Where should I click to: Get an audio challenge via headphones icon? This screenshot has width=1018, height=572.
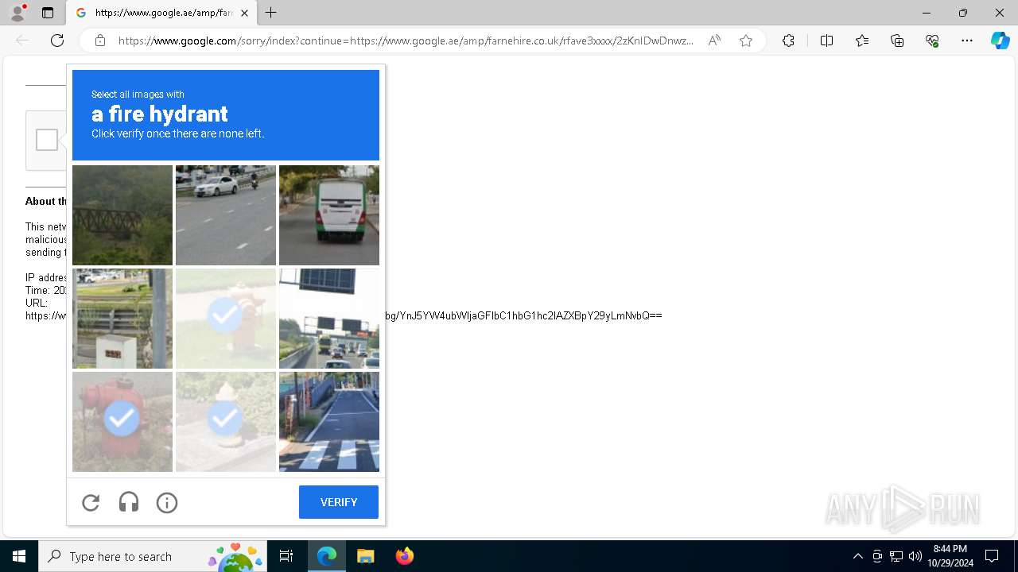pos(129,502)
